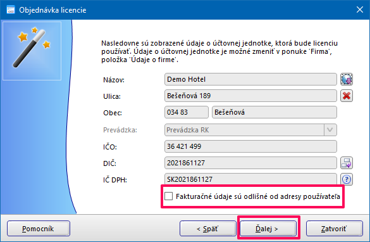370x242 pixels.
Task: Click the 'Nasledovne sú zobrazené údaje' description text
Action: [219, 51]
